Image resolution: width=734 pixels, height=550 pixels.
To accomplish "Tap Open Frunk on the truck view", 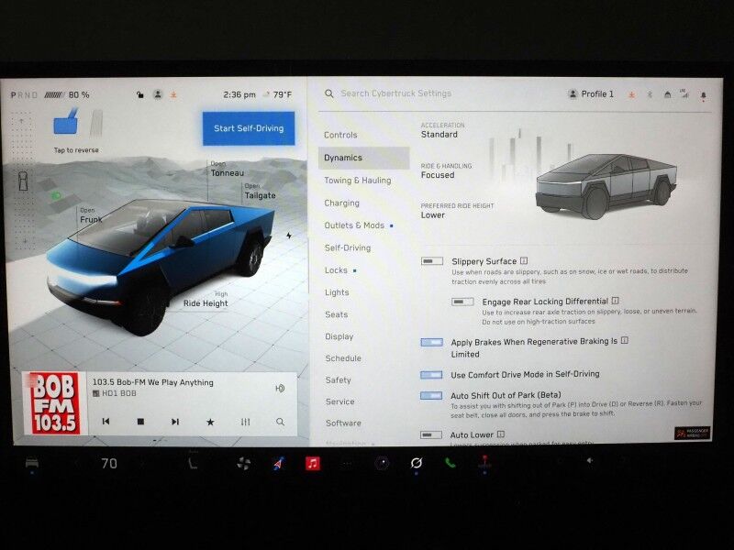I will point(90,215).
